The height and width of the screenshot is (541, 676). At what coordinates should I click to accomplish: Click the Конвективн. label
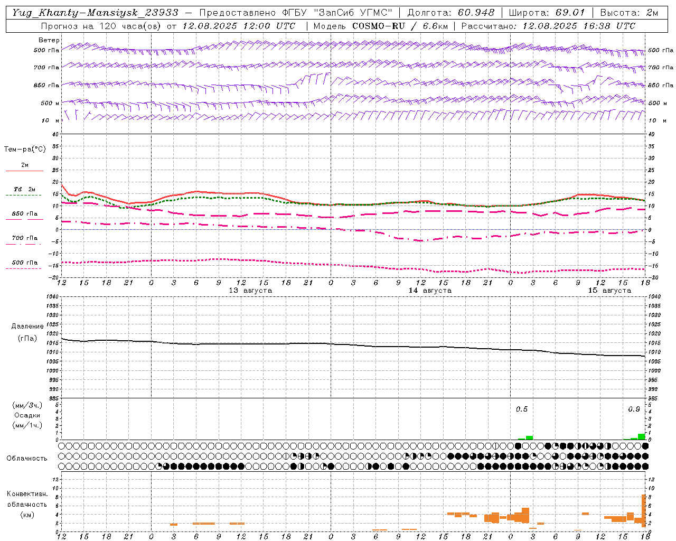[27, 494]
